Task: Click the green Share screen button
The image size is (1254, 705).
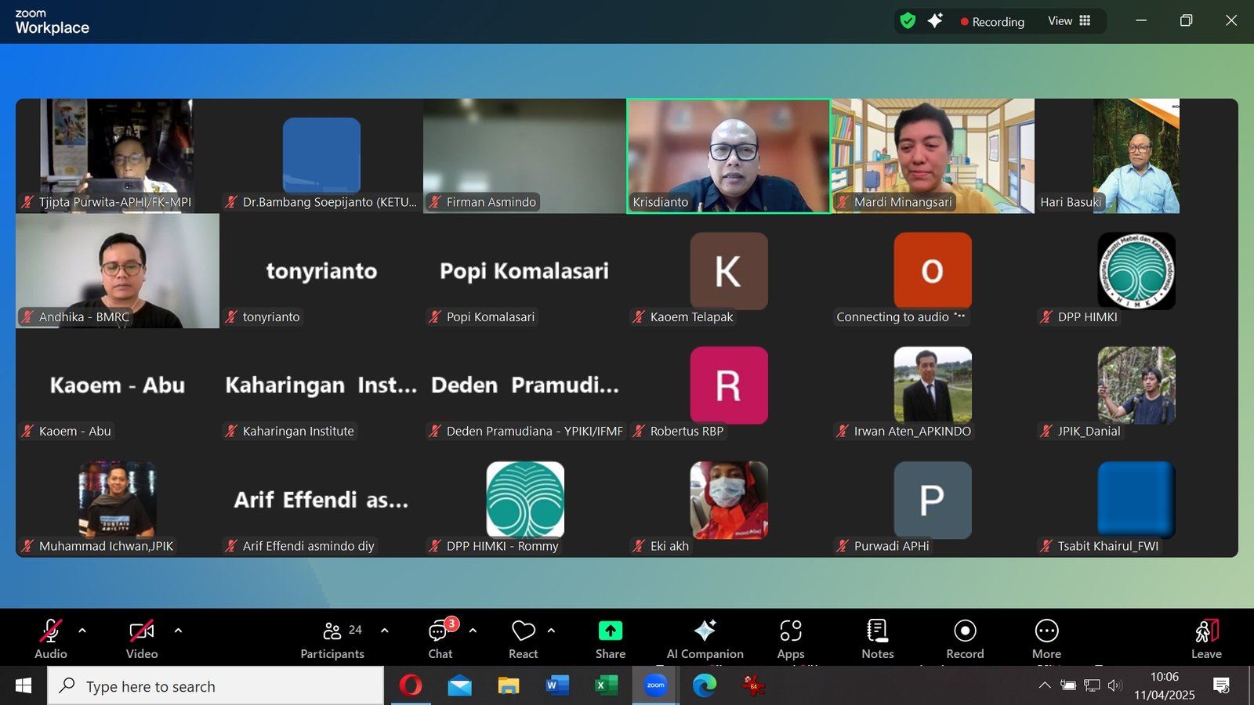Action: click(x=611, y=638)
